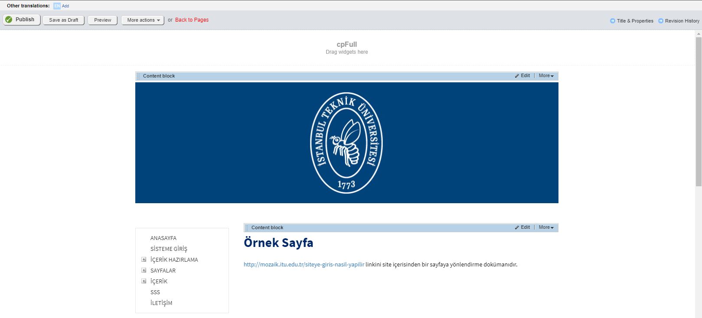The height and width of the screenshot is (318, 702).
Task: Click the green check icon on Publish
Action: click(9, 19)
